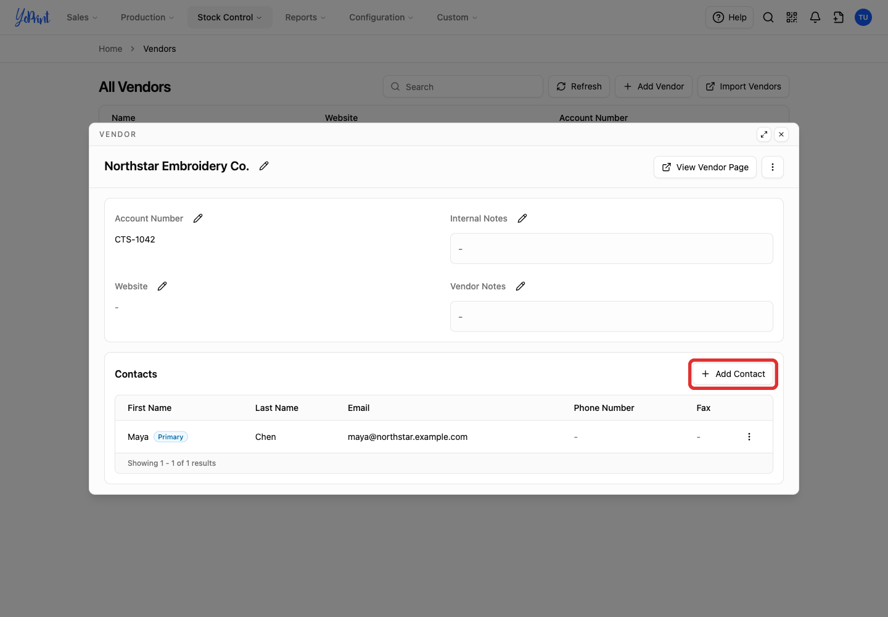Screen dimensions: 888x617
Task: Open the notifications bell
Action: coord(815,17)
